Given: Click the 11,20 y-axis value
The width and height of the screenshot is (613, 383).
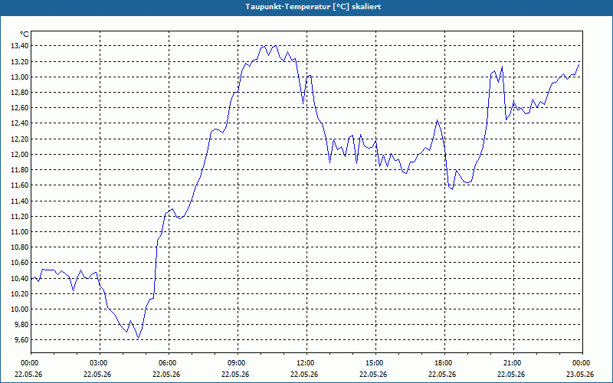Looking at the screenshot, I should 21,217.
